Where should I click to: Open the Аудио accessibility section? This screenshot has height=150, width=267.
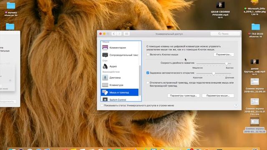pyautogui.click(x=120, y=66)
